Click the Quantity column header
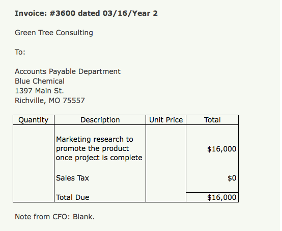Screen dimensions: 282x231 [x=34, y=120]
